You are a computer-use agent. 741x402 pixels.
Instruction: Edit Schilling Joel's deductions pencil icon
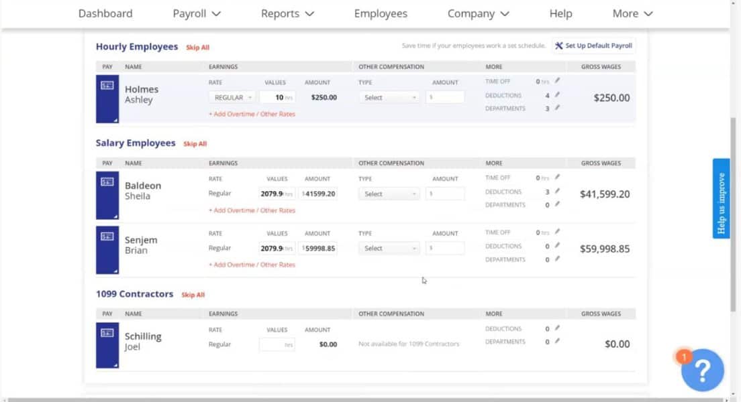(557, 328)
